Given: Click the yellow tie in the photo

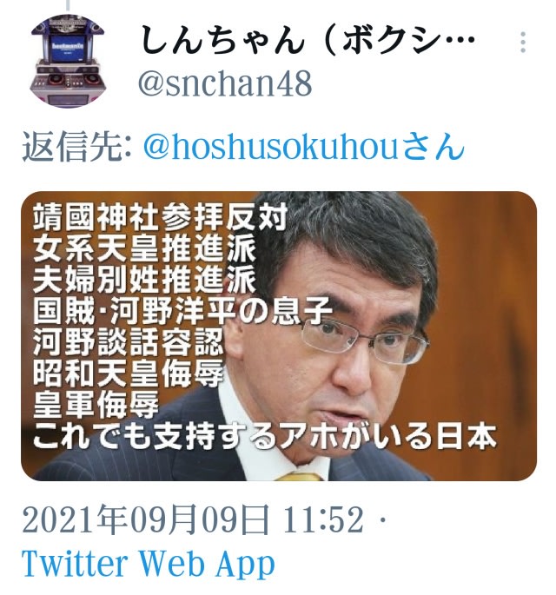Looking at the screenshot, I should 300,477.
